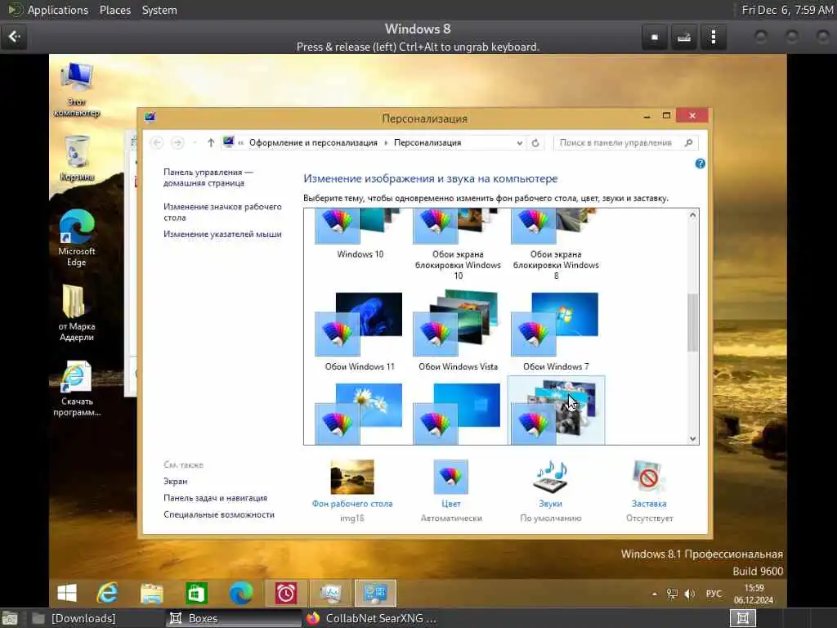Open Windows Store from taskbar
The image size is (837, 628).
tap(196, 593)
